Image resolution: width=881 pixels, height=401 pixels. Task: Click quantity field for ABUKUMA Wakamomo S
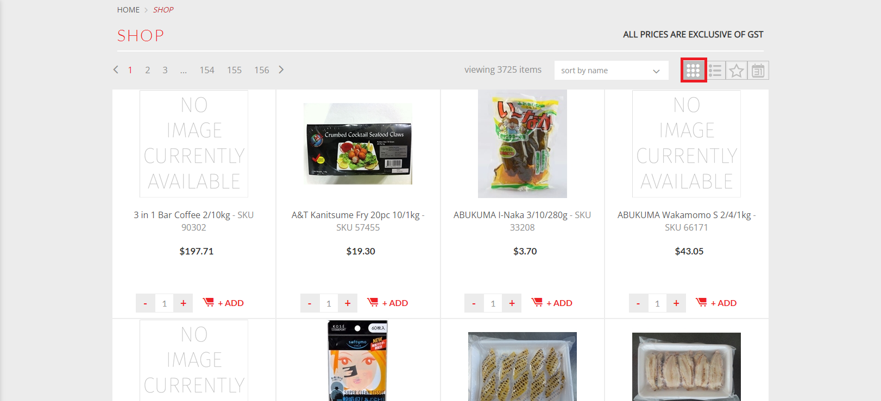(657, 303)
